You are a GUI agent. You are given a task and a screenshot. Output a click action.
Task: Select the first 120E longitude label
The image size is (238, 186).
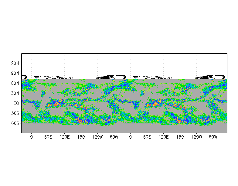[x=64, y=137]
